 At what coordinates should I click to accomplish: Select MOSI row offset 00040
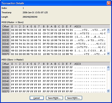point(6,44)
